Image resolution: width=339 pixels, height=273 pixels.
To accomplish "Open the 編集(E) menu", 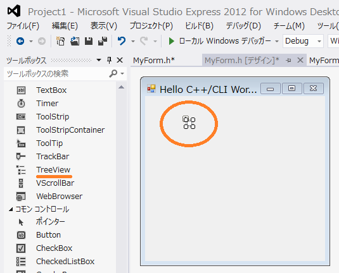I will click(x=65, y=26).
